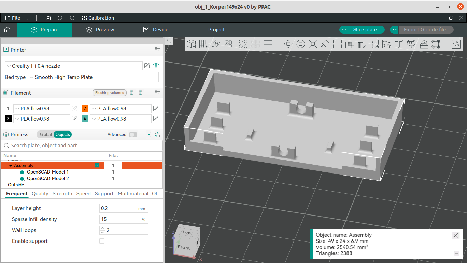Select the Rotate tool
This screenshot has height=263, width=467.
click(300, 44)
